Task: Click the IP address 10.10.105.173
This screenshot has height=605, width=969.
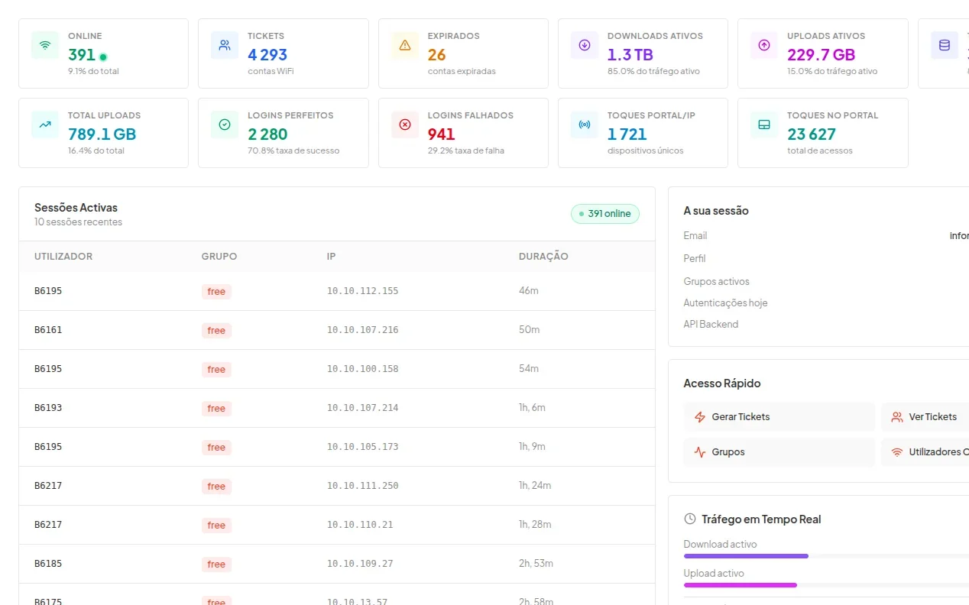Action: pos(363,447)
